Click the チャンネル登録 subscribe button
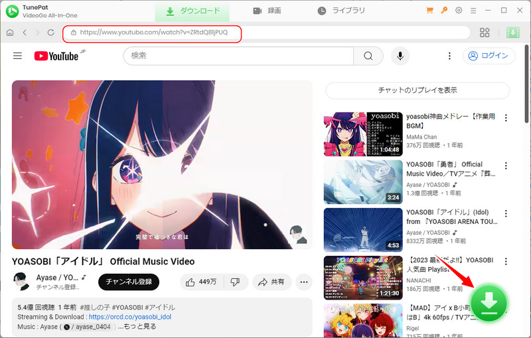Viewport: 531px width, 338px height. tap(129, 282)
